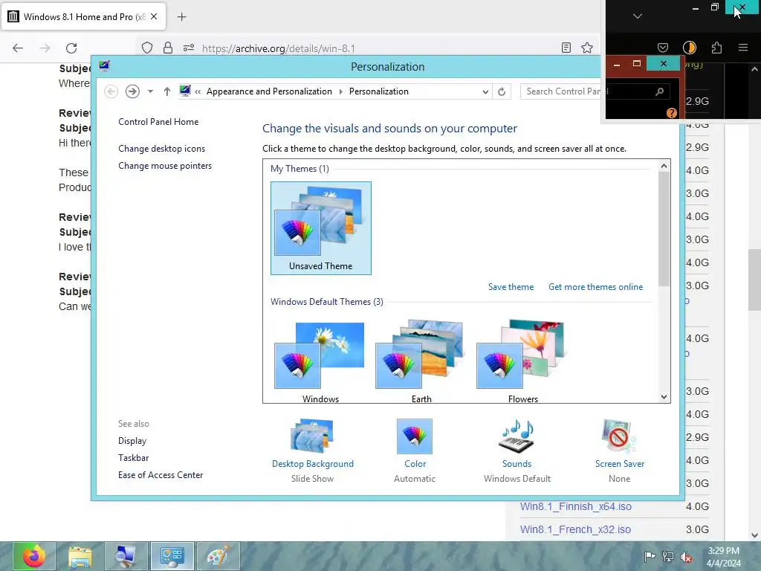Viewport: 761px width, 571px height.
Task: Click the muted volume tray icon
Action: 686,556
